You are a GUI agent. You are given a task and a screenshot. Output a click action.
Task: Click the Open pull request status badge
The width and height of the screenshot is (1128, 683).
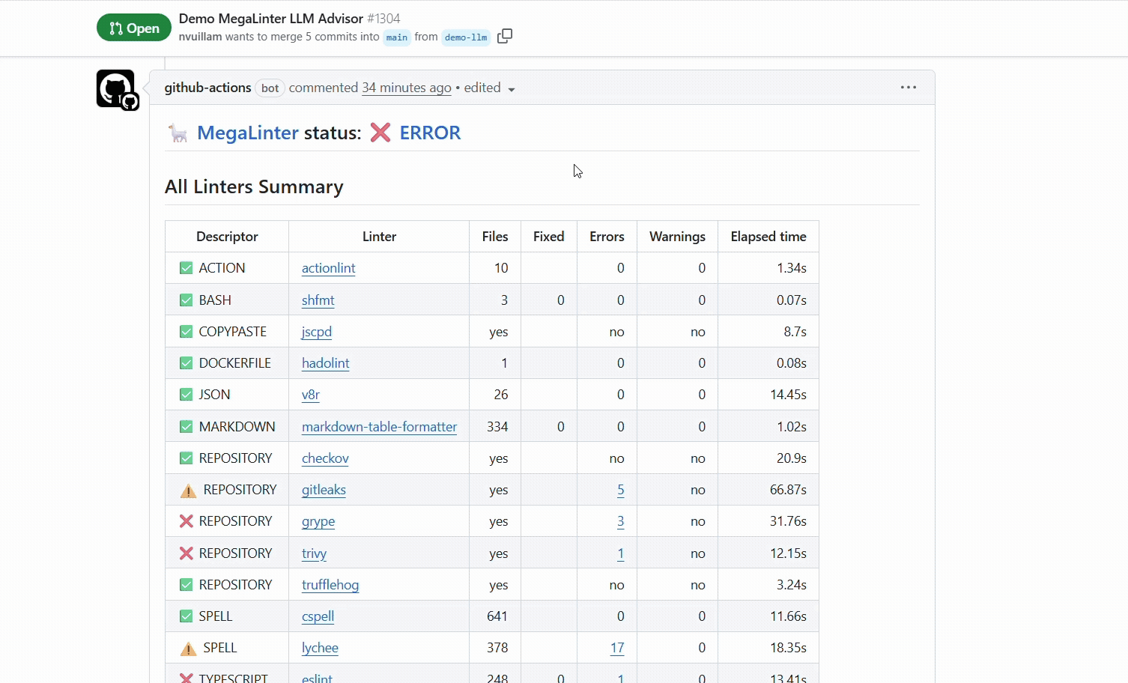[134, 28]
